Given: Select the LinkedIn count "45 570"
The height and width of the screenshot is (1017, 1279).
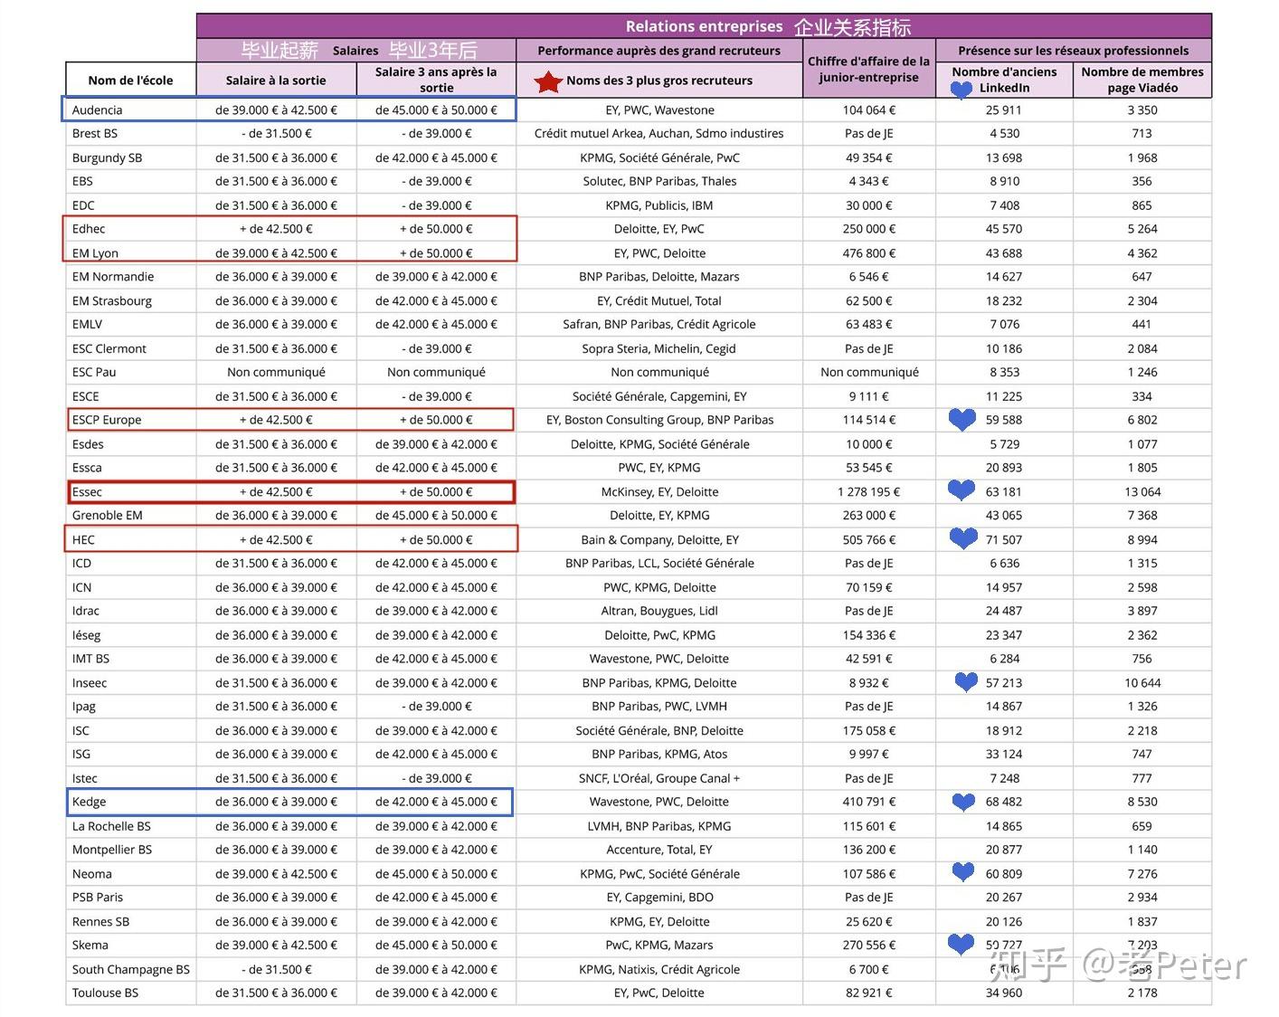Looking at the screenshot, I should pos(1004,229).
